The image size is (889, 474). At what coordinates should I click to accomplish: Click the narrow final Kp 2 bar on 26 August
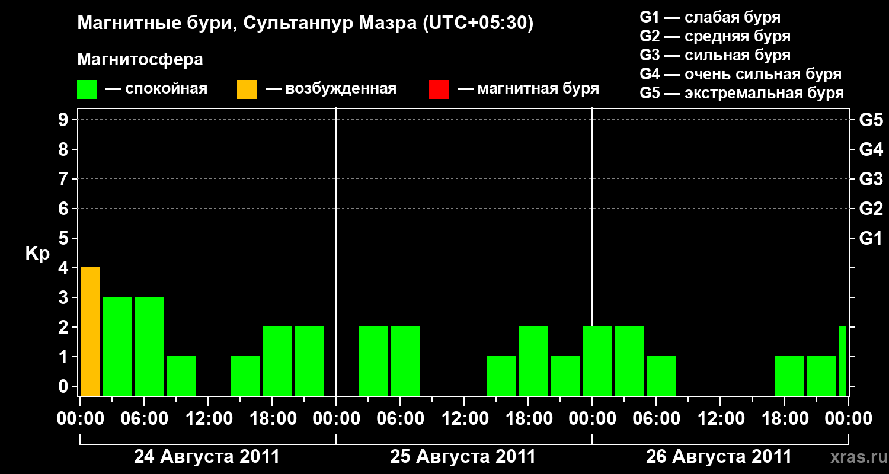pyautogui.click(x=843, y=361)
